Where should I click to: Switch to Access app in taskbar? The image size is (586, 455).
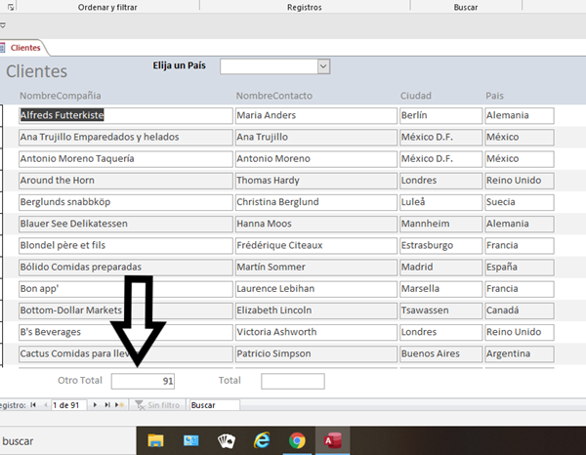[x=332, y=440]
